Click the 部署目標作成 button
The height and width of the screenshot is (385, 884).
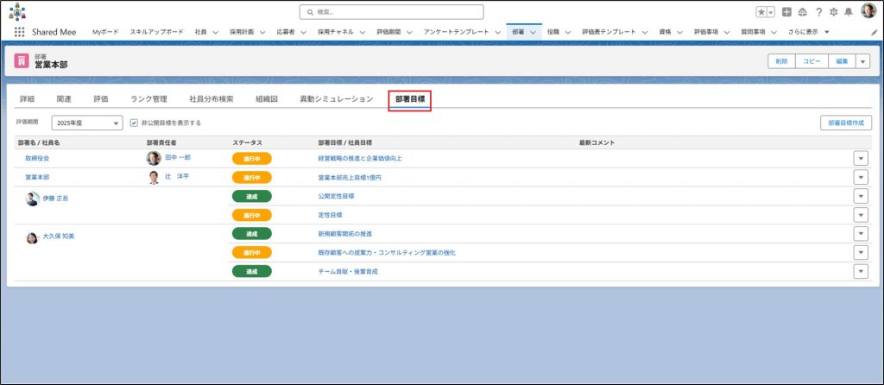[845, 123]
